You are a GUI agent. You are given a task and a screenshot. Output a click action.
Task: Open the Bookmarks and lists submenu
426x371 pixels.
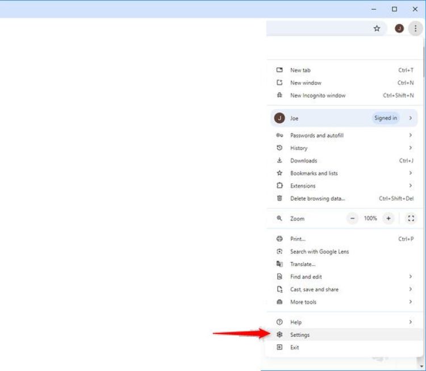coord(314,173)
